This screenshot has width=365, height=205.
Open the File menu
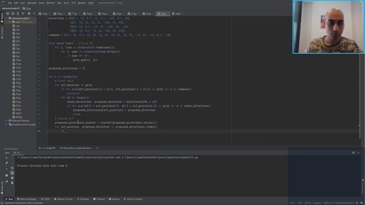10,3
